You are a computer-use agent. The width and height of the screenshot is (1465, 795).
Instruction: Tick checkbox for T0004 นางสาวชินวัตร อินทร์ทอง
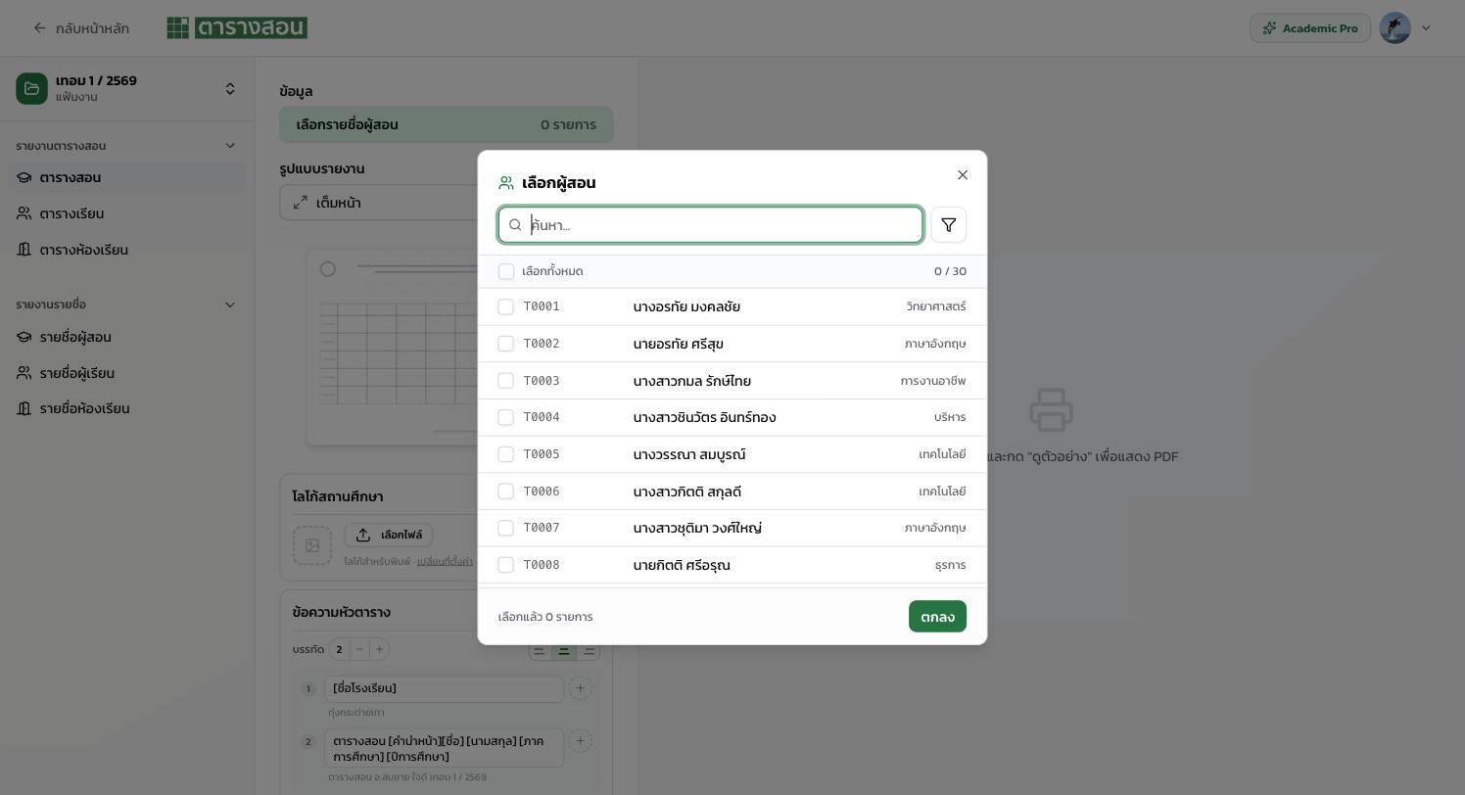pyautogui.click(x=506, y=418)
